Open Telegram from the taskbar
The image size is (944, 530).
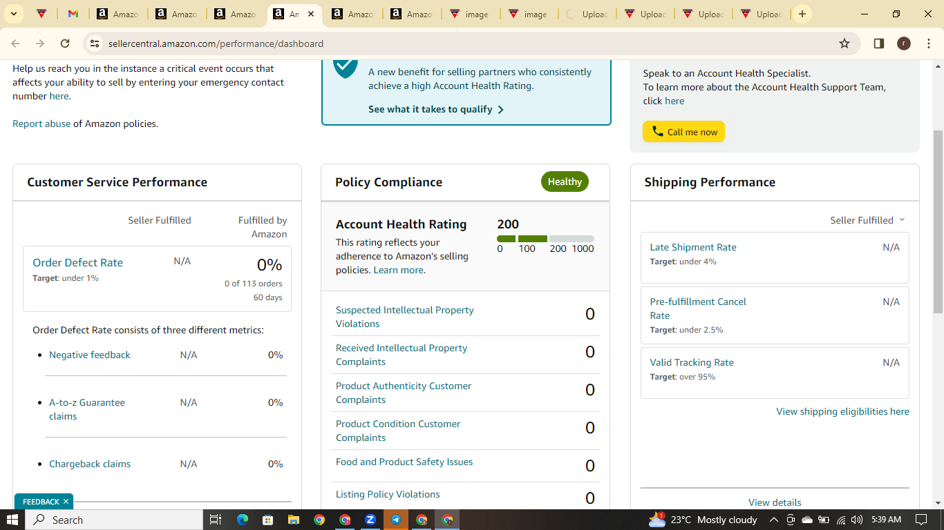pos(396,520)
